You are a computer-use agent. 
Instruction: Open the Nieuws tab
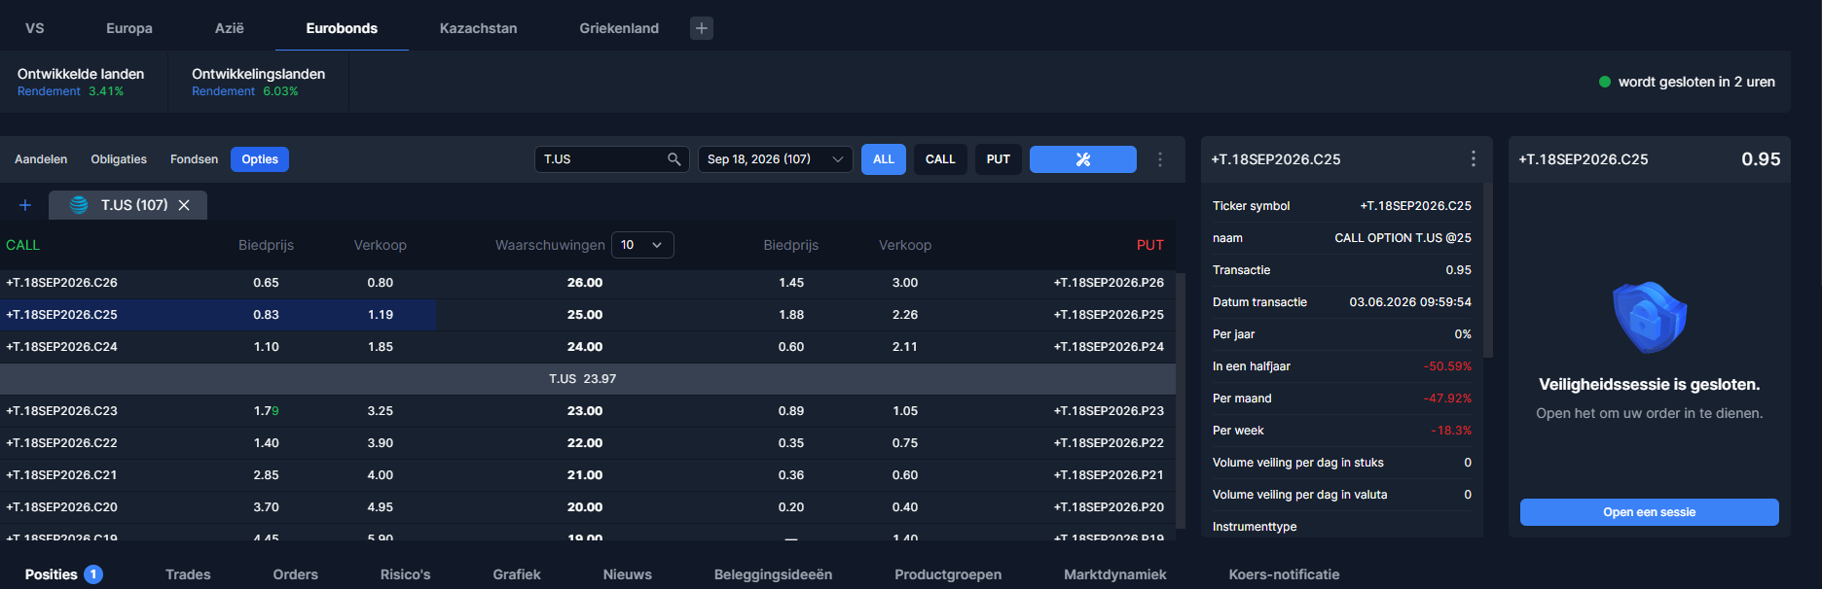[x=627, y=574]
